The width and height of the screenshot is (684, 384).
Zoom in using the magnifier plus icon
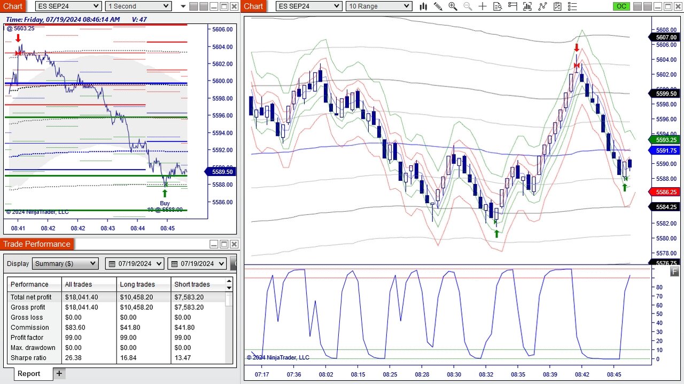[x=453, y=6]
